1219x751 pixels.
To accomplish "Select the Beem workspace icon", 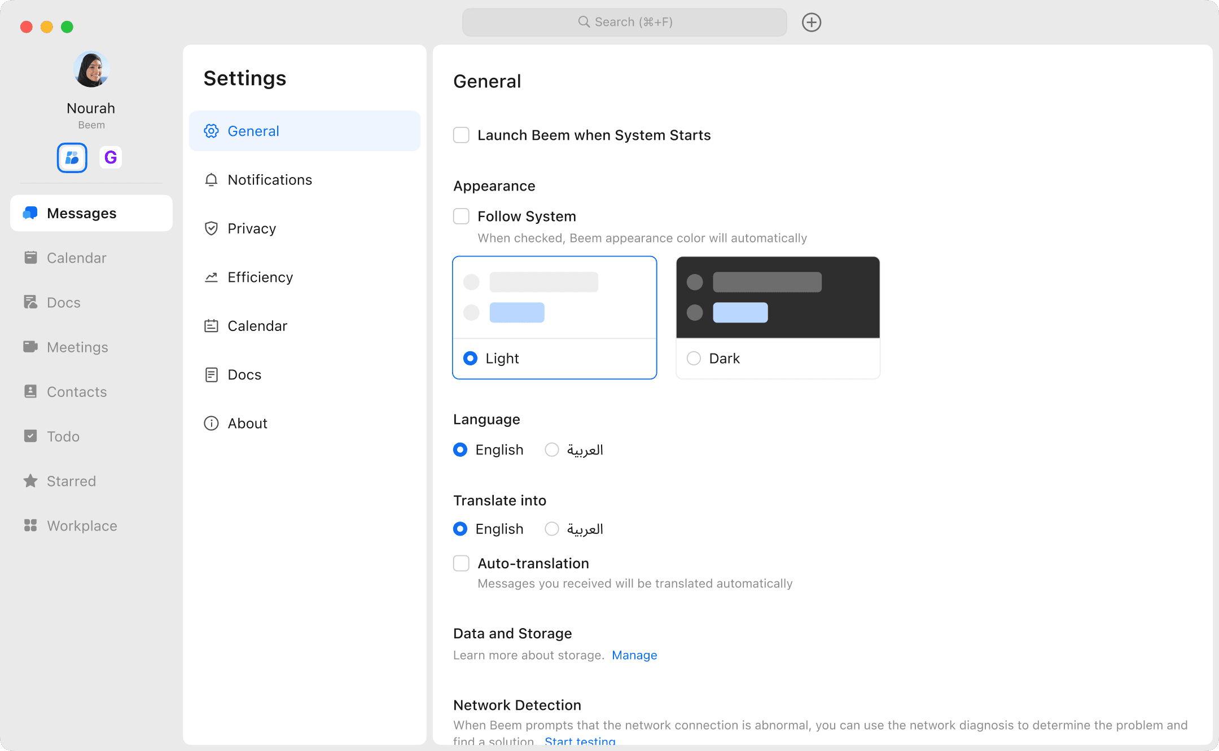I will 72,157.
